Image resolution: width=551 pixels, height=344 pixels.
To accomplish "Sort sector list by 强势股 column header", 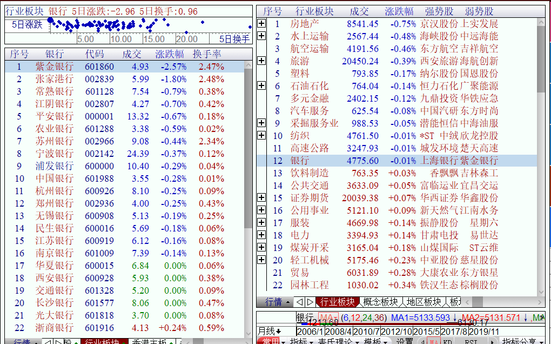I will pos(439,11).
